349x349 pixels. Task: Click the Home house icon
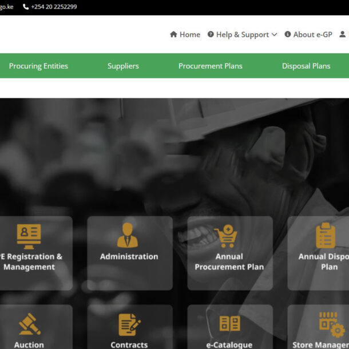click(173, 34)
